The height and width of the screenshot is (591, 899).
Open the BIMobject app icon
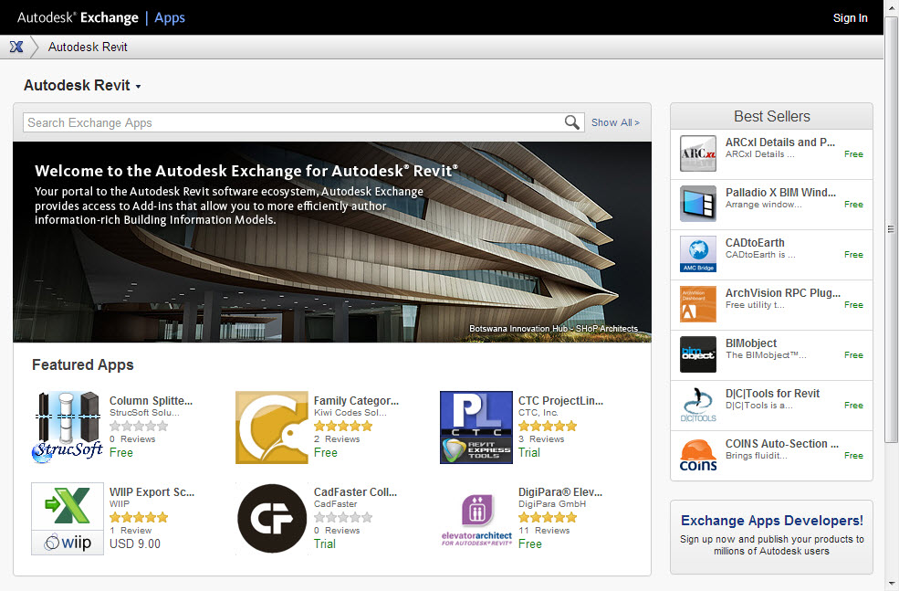tap(698, 354)
